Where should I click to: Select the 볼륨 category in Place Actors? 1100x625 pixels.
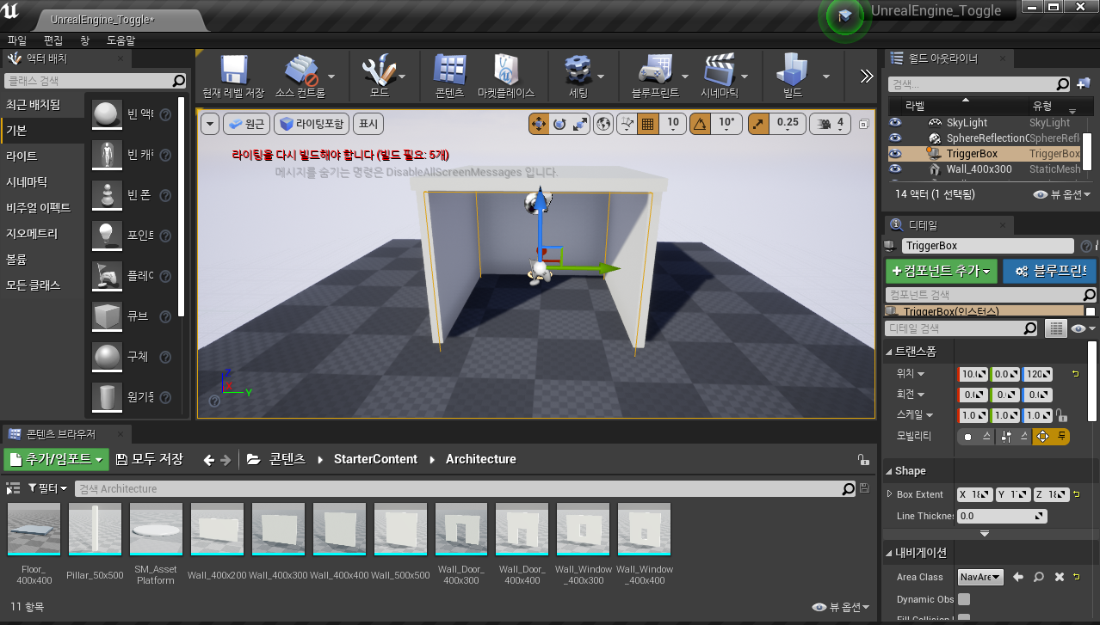point(42,259)
